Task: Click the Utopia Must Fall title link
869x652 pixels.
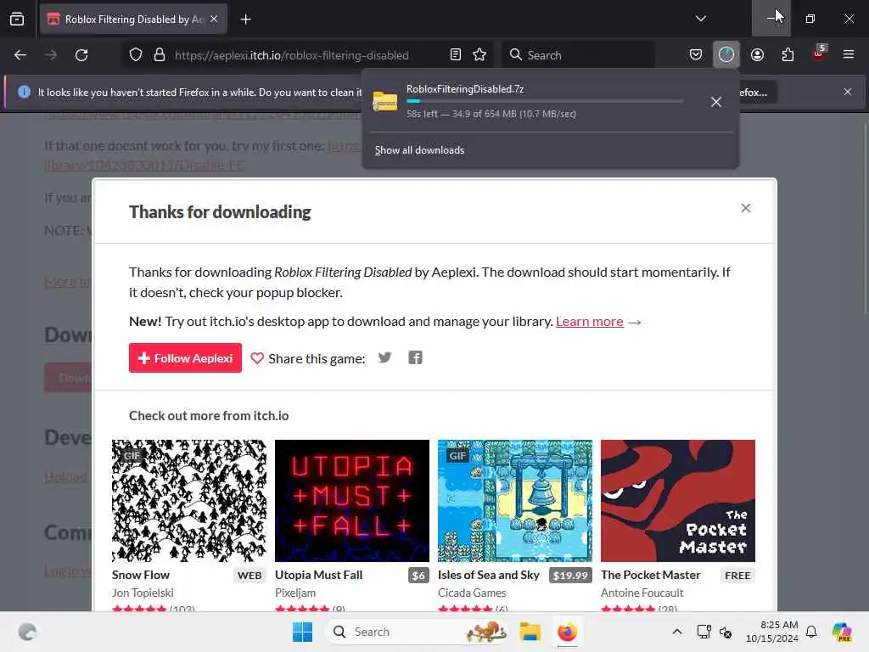Action: (319, 575)
